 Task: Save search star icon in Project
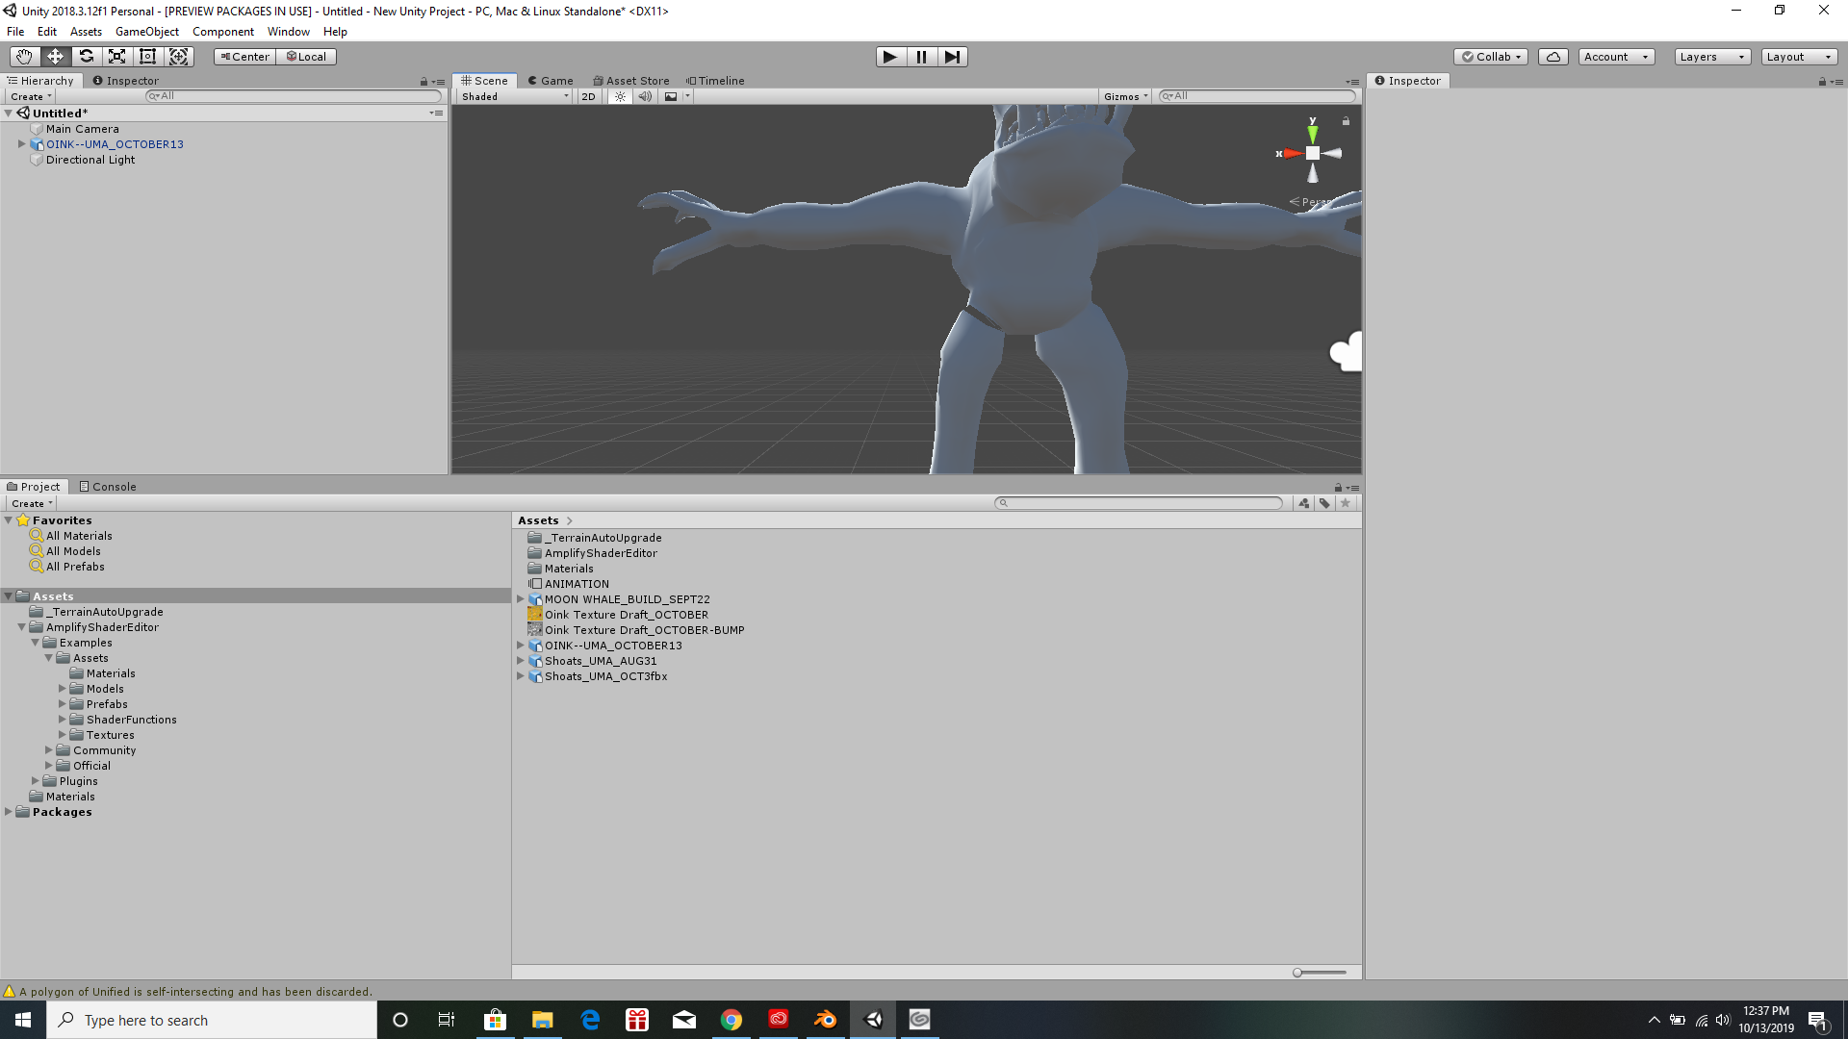click(x=1346, y=503)
